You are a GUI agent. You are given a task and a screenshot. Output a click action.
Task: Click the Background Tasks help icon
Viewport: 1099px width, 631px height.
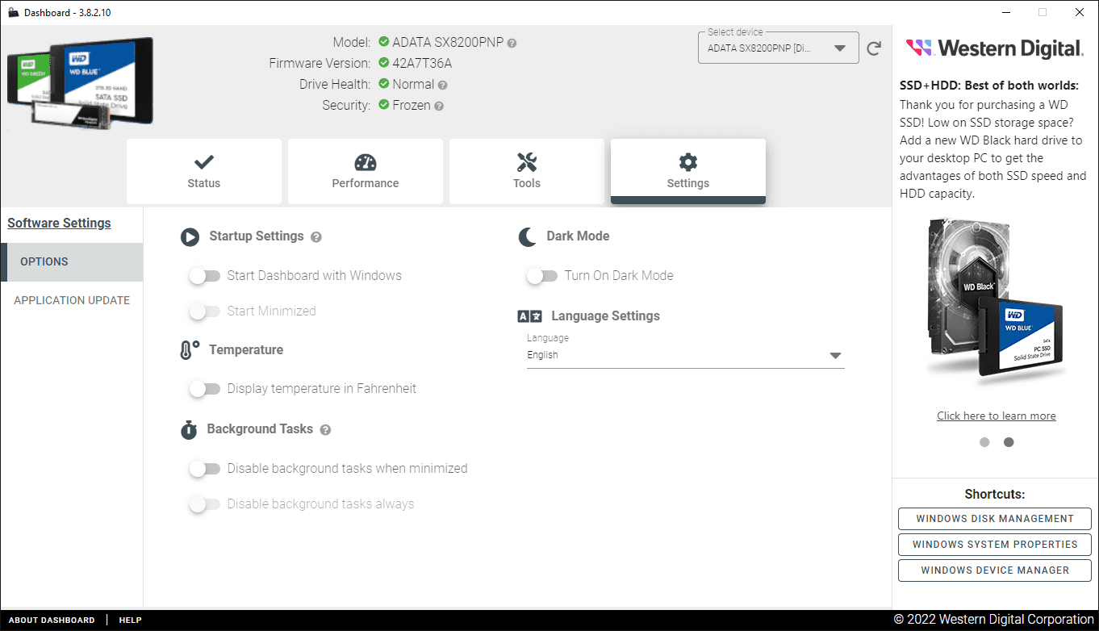point(325,430)
